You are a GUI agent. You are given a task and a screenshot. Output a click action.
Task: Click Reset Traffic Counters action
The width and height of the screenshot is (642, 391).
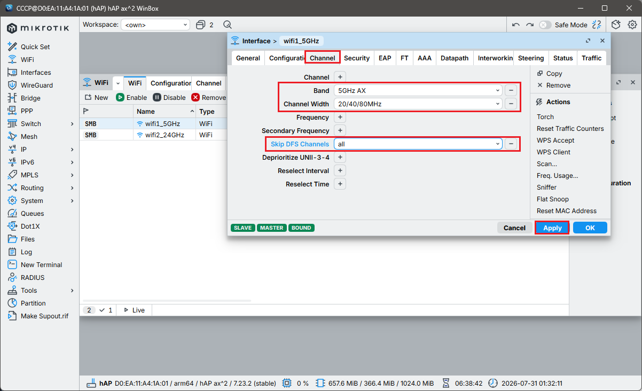coord(570,128)
